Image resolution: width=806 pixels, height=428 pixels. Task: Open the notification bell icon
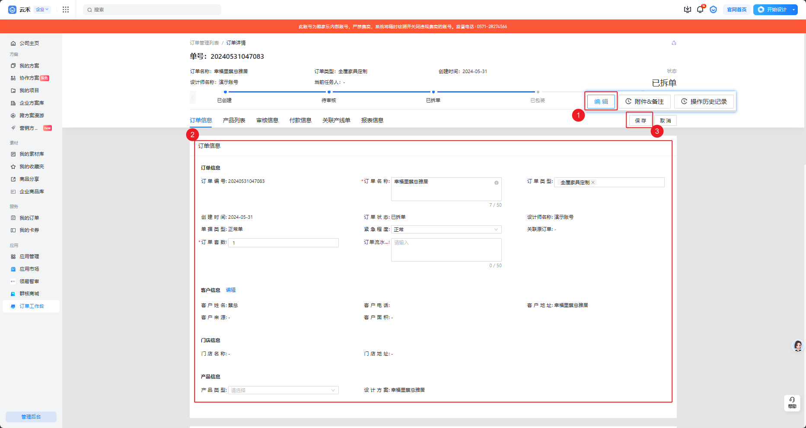click(700, 10)
